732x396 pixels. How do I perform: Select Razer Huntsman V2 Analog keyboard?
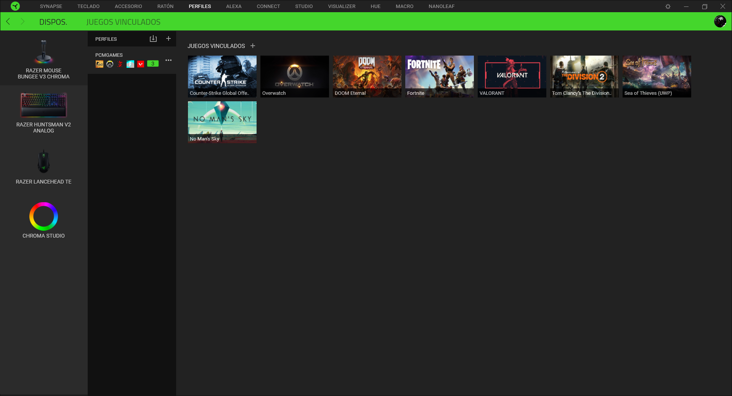(43, 113)
